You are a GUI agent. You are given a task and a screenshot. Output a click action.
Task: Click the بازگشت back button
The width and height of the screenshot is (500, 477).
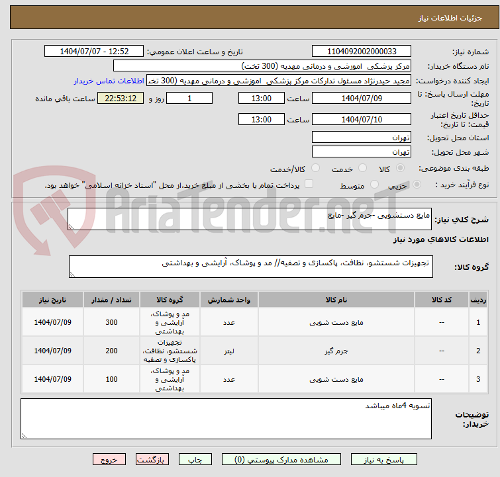coord(153,459)
